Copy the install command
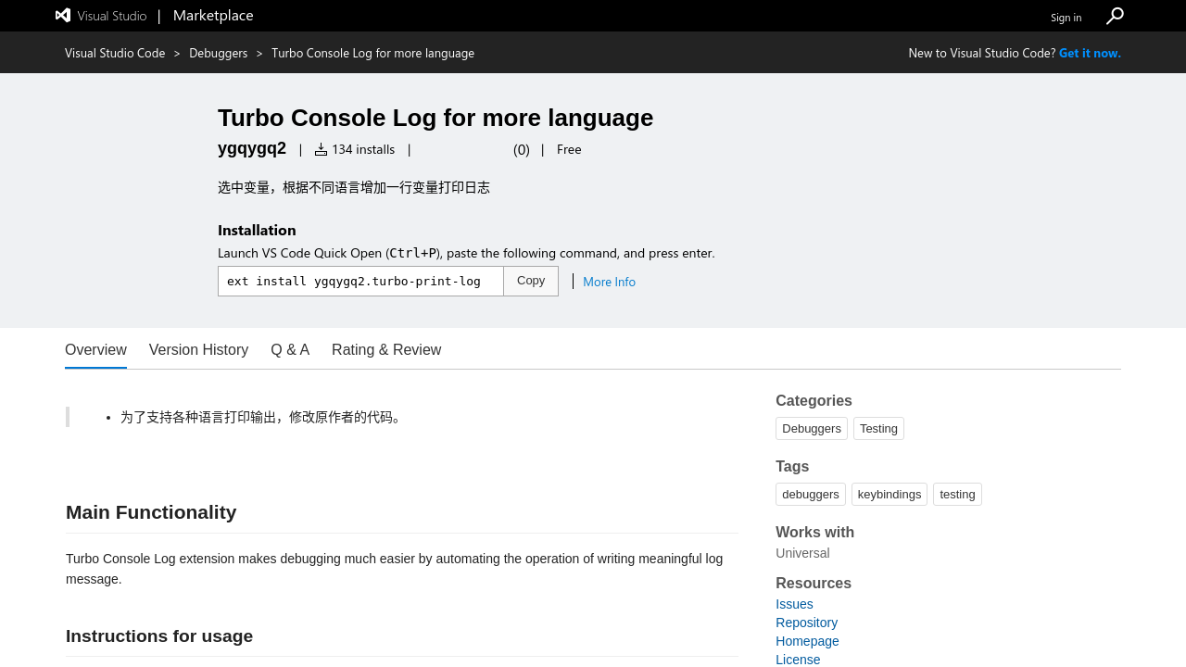Viewport: 1186px width, 667px height. click(531, 281)
